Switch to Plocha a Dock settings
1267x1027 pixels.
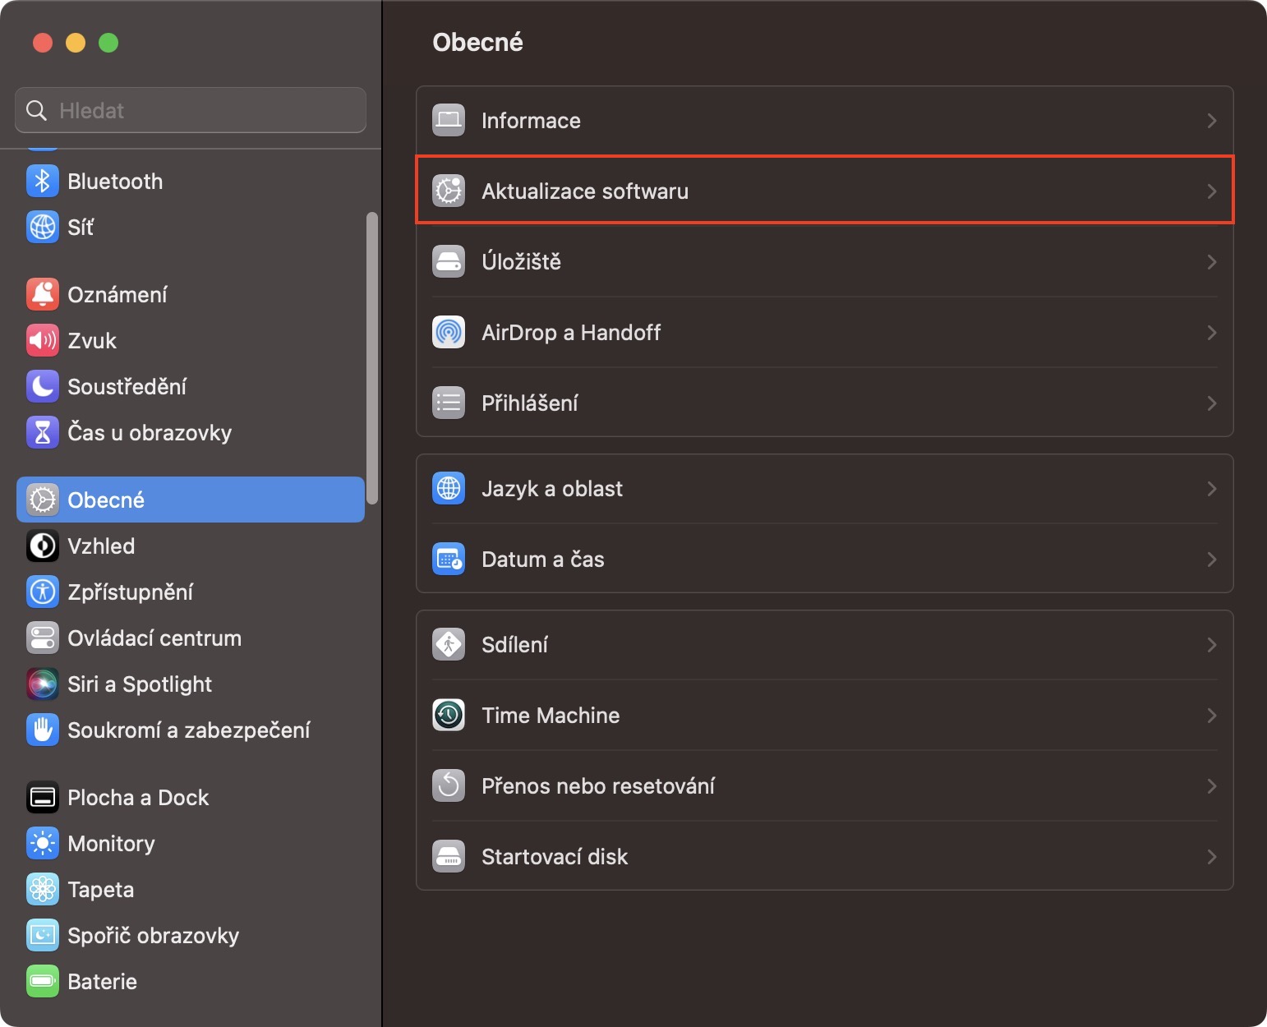(138, 798)
